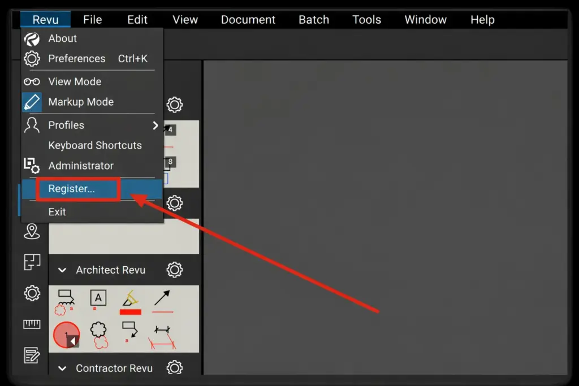Switch to View Mode
The width and height of the screenshot is (579, 386).
[x=75, y=81]
